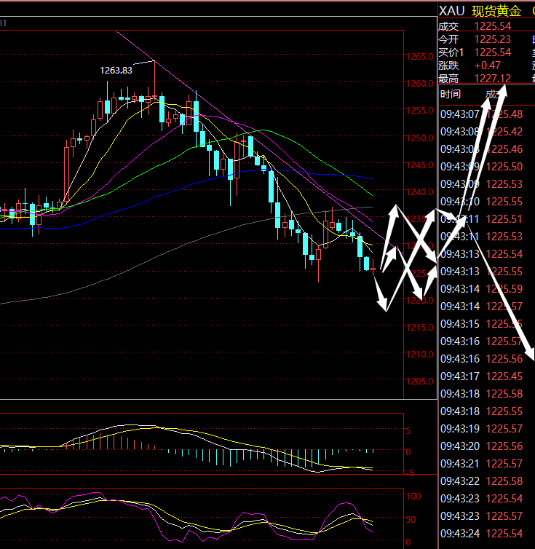Click the candlestick peaking at 1263.83
Viewport: 535px width, 549px height.
(154, 79)
